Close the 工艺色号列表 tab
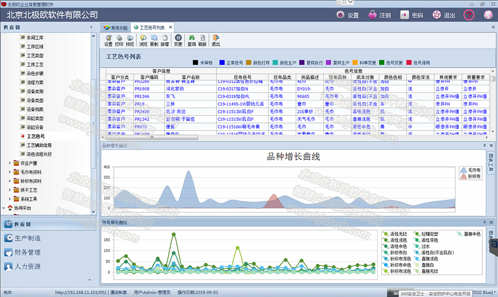This screenshot has width=498, height=297. pyautogui.click(x=171, y=27)
